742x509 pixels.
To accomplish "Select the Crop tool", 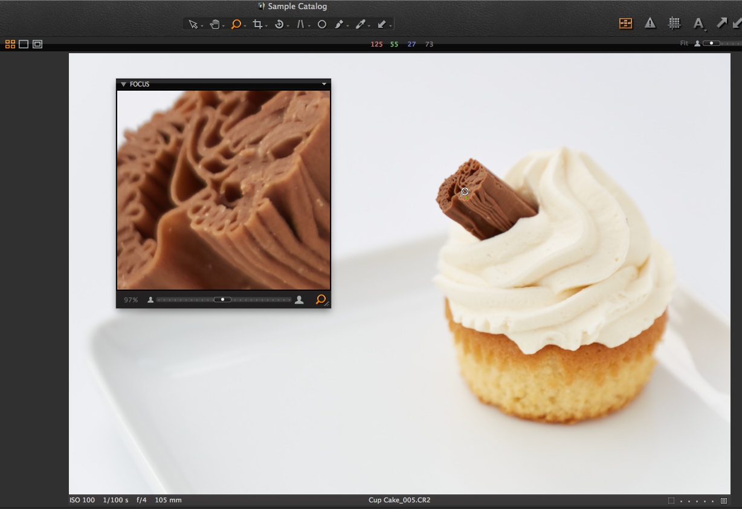I will coord(257,24).
